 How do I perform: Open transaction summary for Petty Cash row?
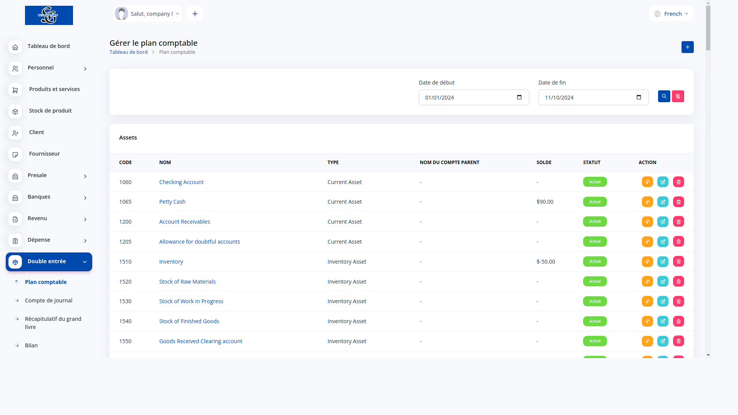[647, 202]
